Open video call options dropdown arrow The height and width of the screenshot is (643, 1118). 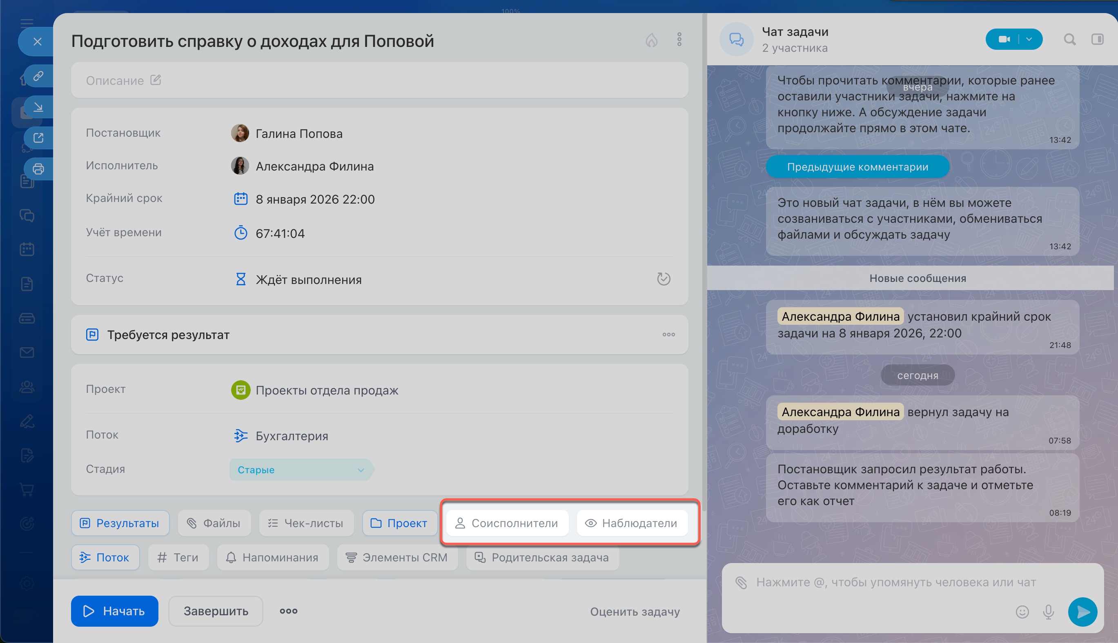click(x=1029, y=39)
